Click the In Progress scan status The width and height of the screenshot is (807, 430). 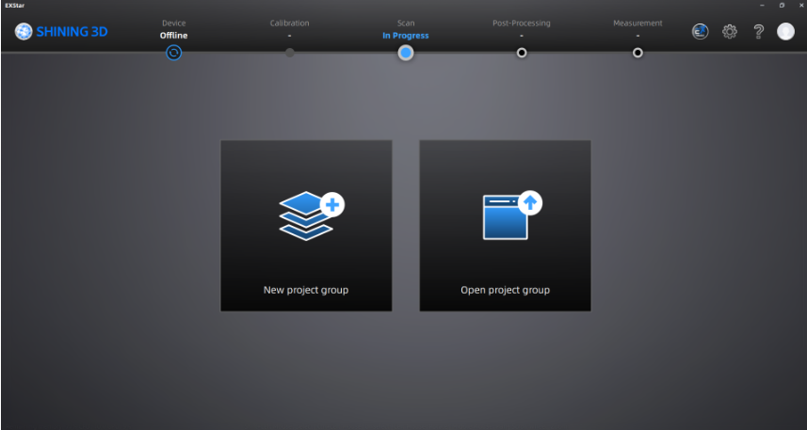point(405,36)
